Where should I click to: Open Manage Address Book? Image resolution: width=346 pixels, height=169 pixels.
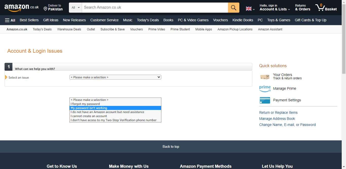pos(277,119)
